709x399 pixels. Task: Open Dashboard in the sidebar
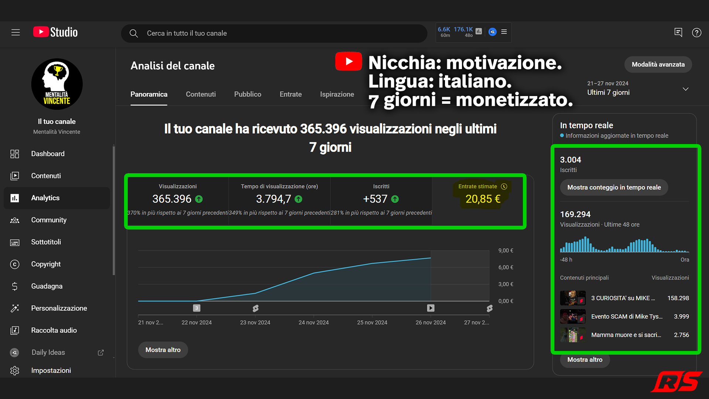(57, 154)
